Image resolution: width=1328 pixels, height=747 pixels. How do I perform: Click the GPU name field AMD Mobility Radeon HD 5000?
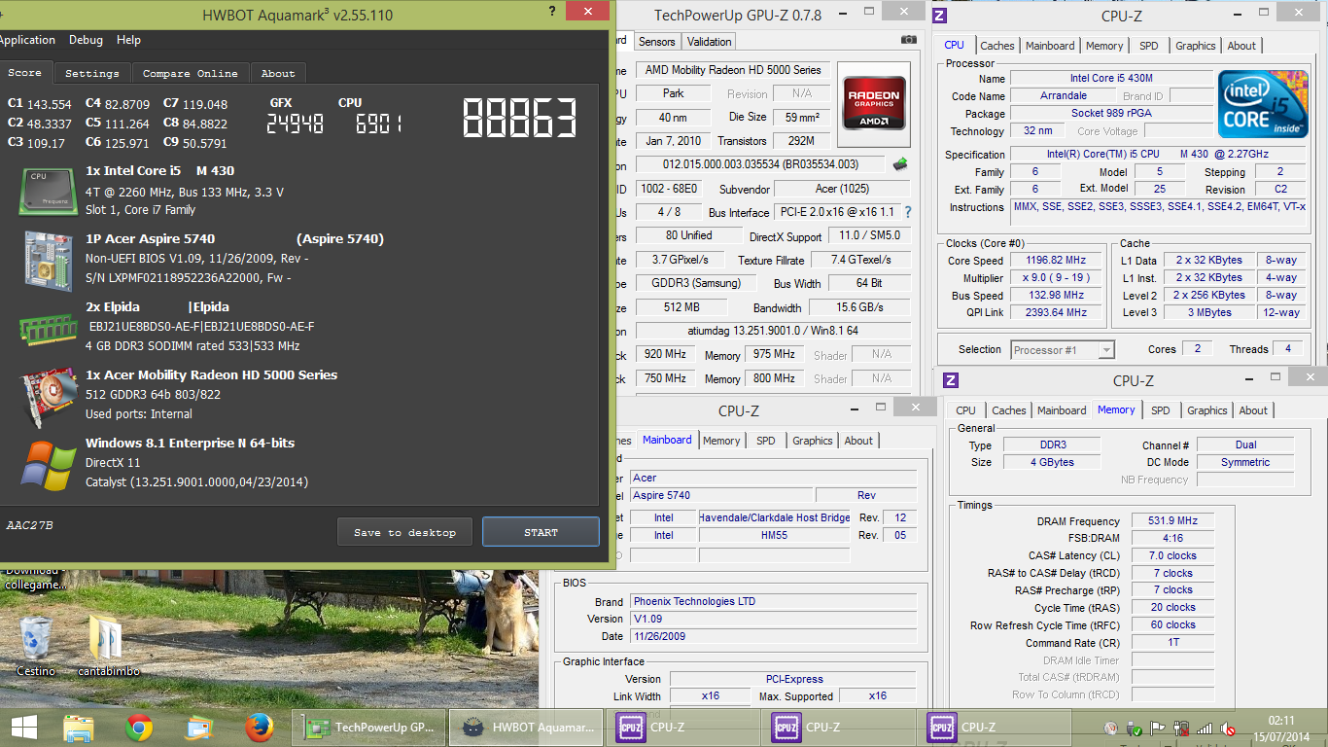pos(733,70)
